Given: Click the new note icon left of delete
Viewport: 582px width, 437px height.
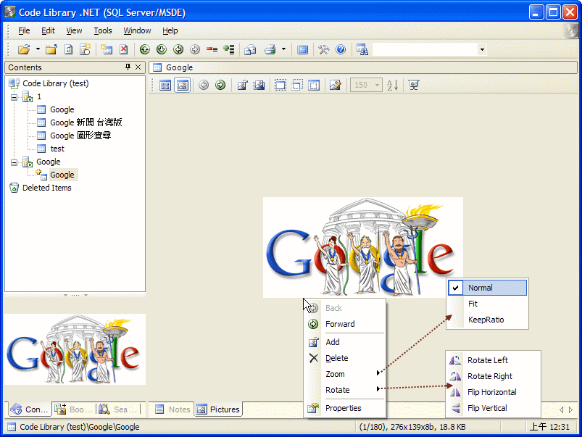Looking at the screenshot, I should (107, 49).
